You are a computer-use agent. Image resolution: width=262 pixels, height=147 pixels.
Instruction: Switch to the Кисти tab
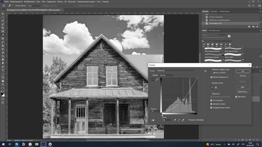tap(205, 31)
